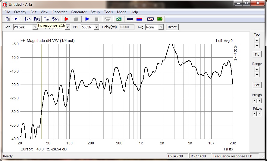The width and height of the screenshot is (267, 161).
Task: Start recording with the red play arrow
Action: pyautogui.click(x=67, y=19)
